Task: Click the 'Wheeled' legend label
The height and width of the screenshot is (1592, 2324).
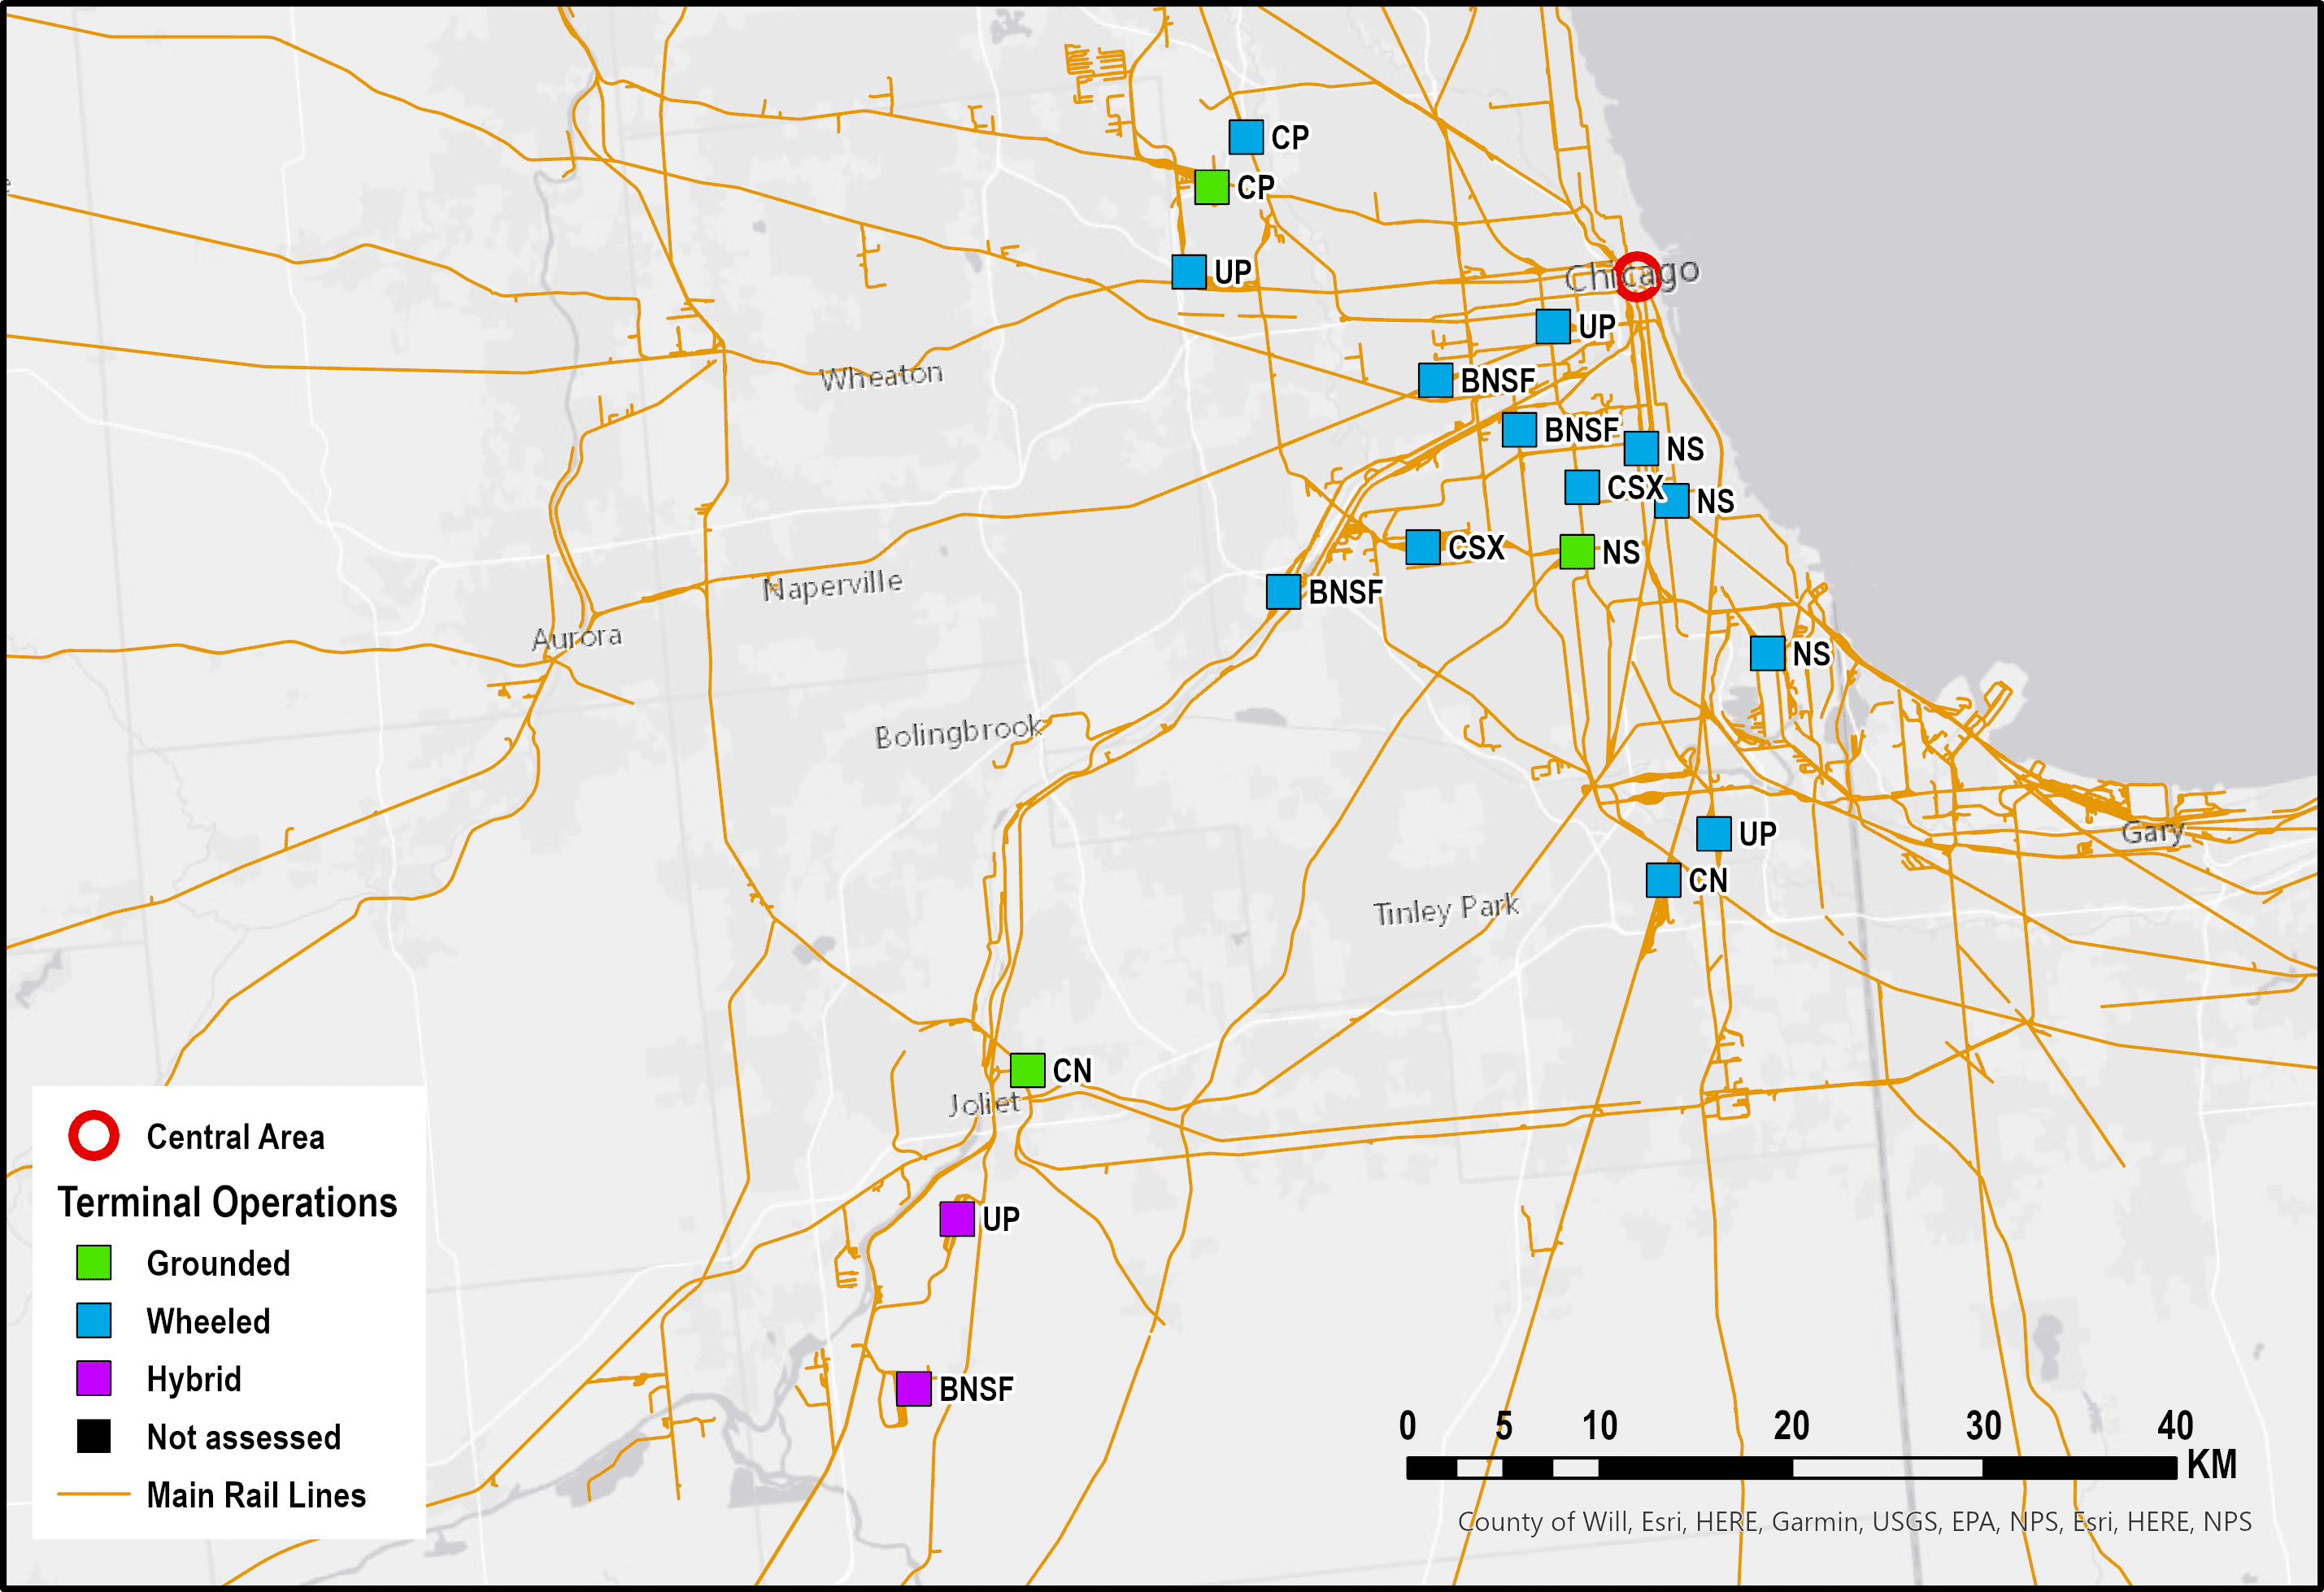Action: pyautogui.click(x=208, y=1322)
